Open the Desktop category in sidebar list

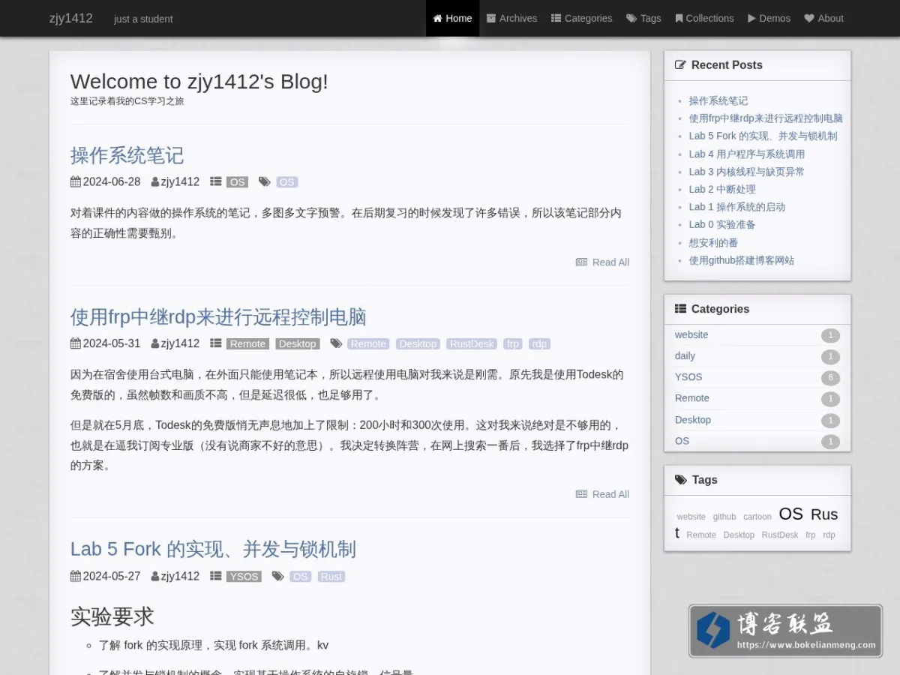tap(693, 419)
